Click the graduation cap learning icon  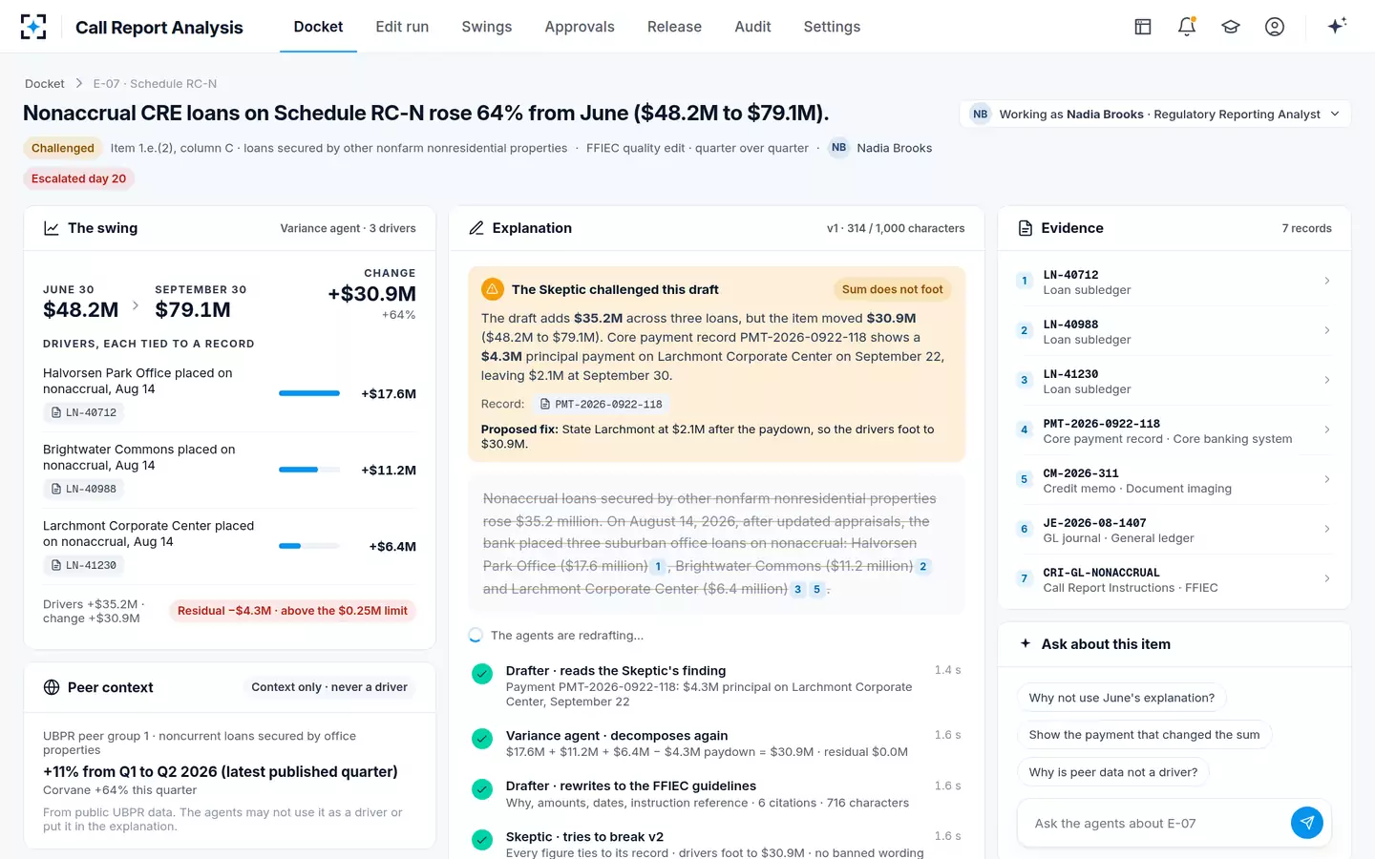click(1231, 27)
